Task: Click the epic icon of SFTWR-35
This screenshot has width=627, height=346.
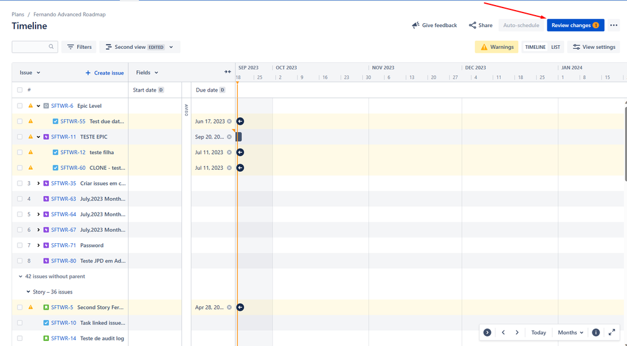Action: click(x=46, y=184)
